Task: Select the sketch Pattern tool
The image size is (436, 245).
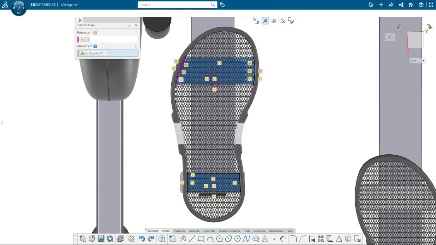Action: pos(321,239)
